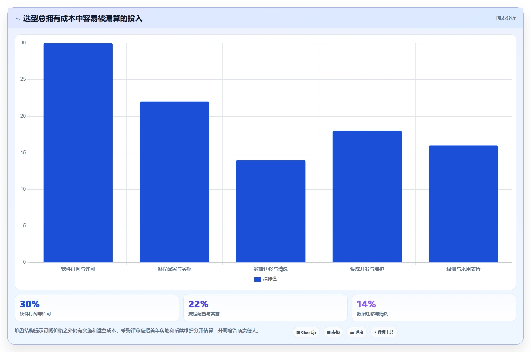Click the footer description starting 堆叠结构提示
This screenshot has height=352, width=531.
[137, 330]
